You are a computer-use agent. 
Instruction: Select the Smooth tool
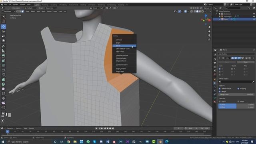[x=3, y=89]
